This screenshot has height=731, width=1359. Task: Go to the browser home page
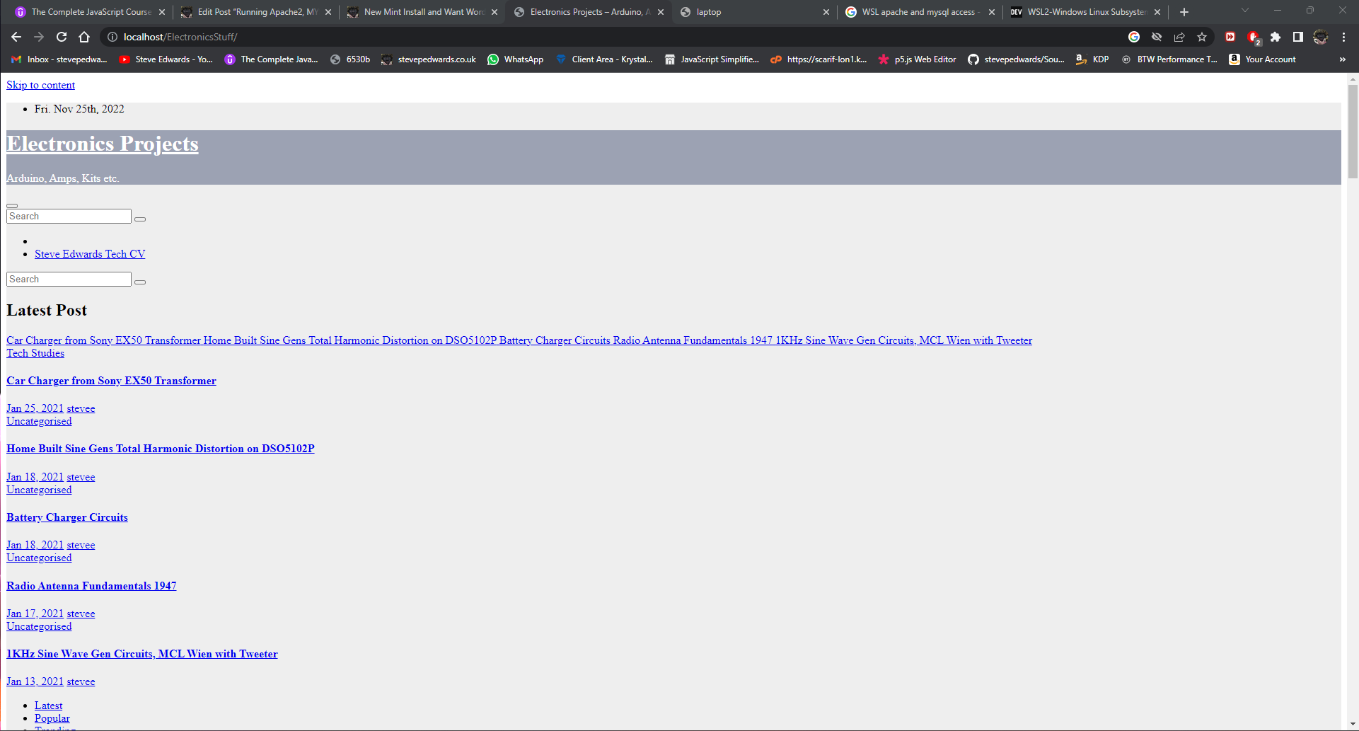pyautogui.click(x=84, y=37)
